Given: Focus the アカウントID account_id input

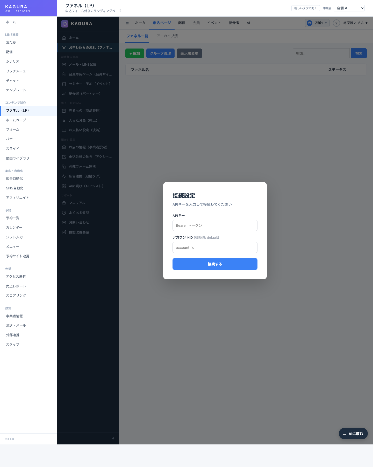Looking at the screenshot, I should point(215,248).
